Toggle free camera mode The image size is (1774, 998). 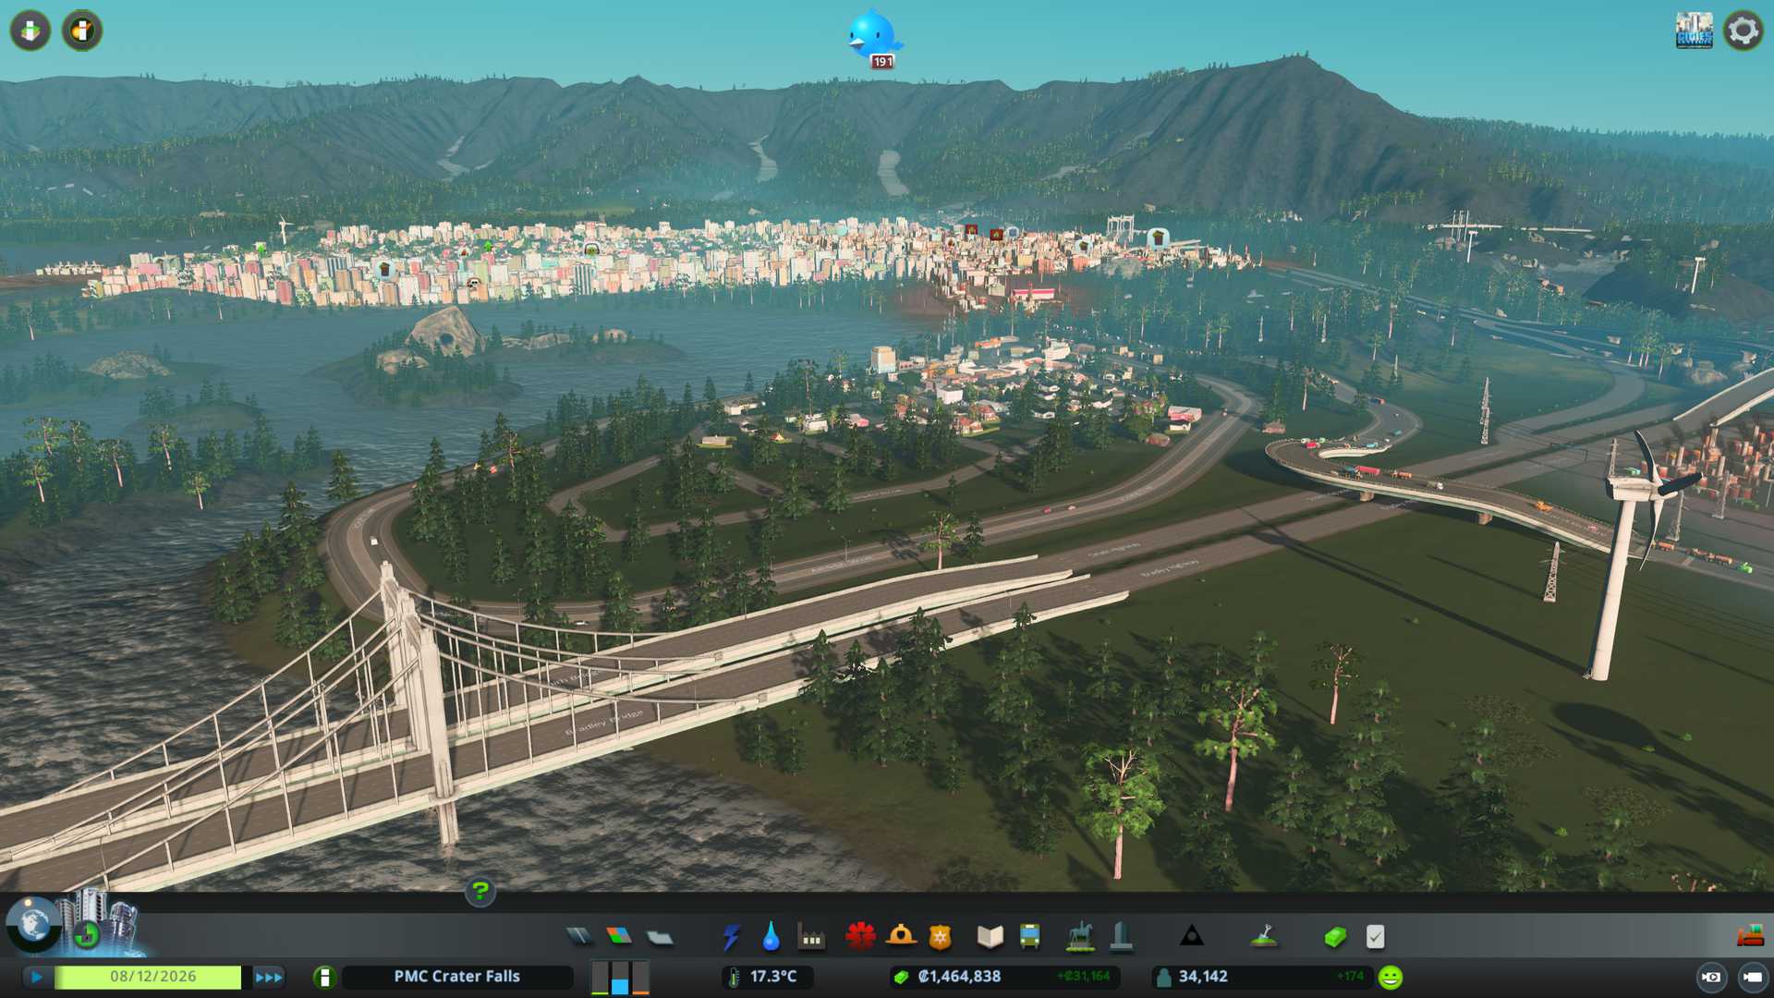(1752, 977)
